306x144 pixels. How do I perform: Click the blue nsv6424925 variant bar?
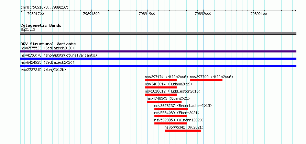tap(158, 66)
